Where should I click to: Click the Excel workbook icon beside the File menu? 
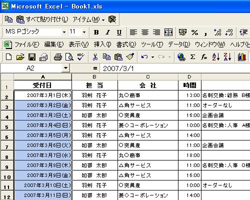click(x=7, y=44)
